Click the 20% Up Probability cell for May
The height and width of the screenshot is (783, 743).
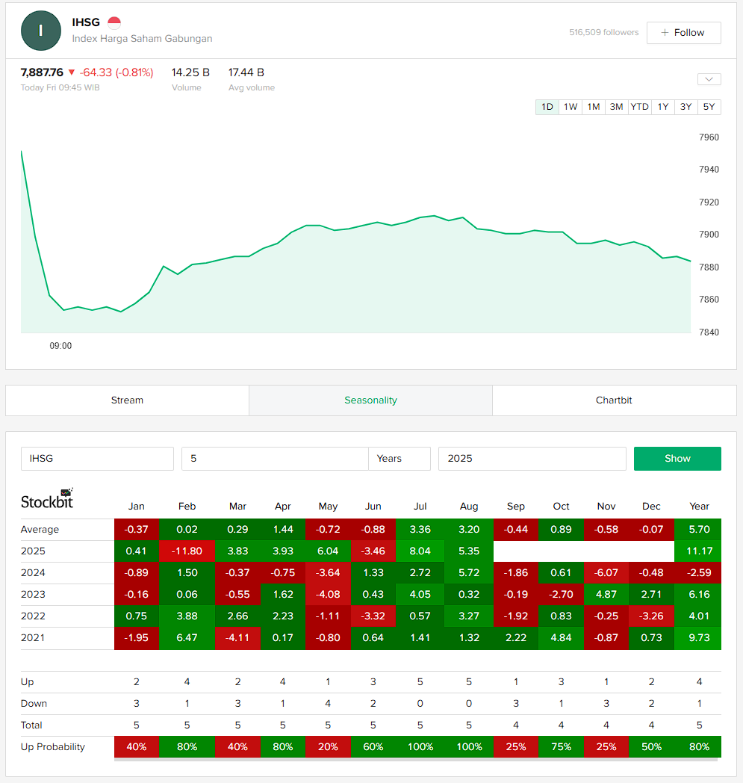coord(328,747)
